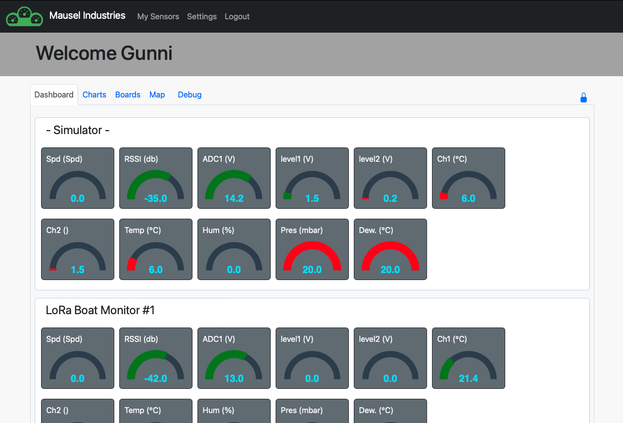
Task: Select the Ch2 gauge in Simulator panel
Action: pos(77,249)
